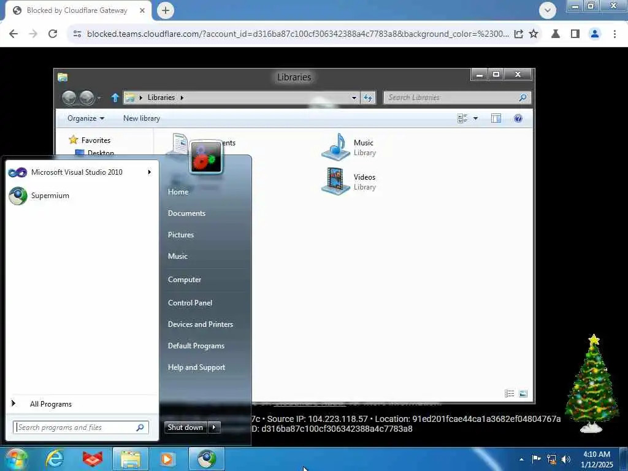
Task: Open the volume speaker tray icon
Action: (566, 459)
